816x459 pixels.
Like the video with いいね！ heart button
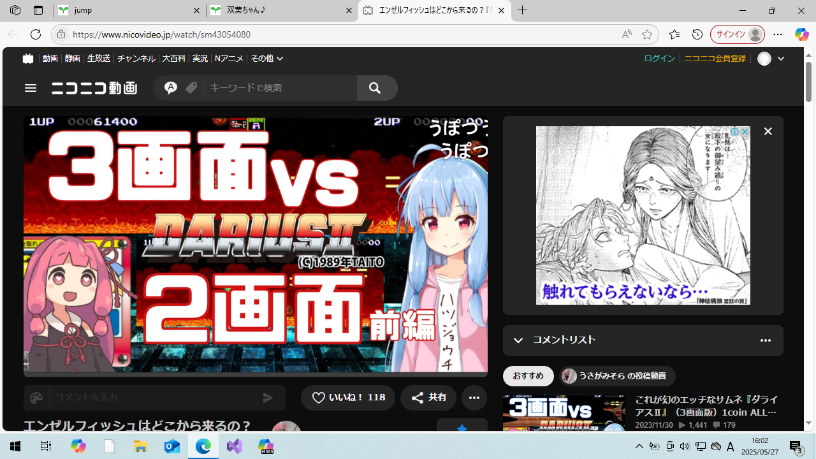point(348,397)
